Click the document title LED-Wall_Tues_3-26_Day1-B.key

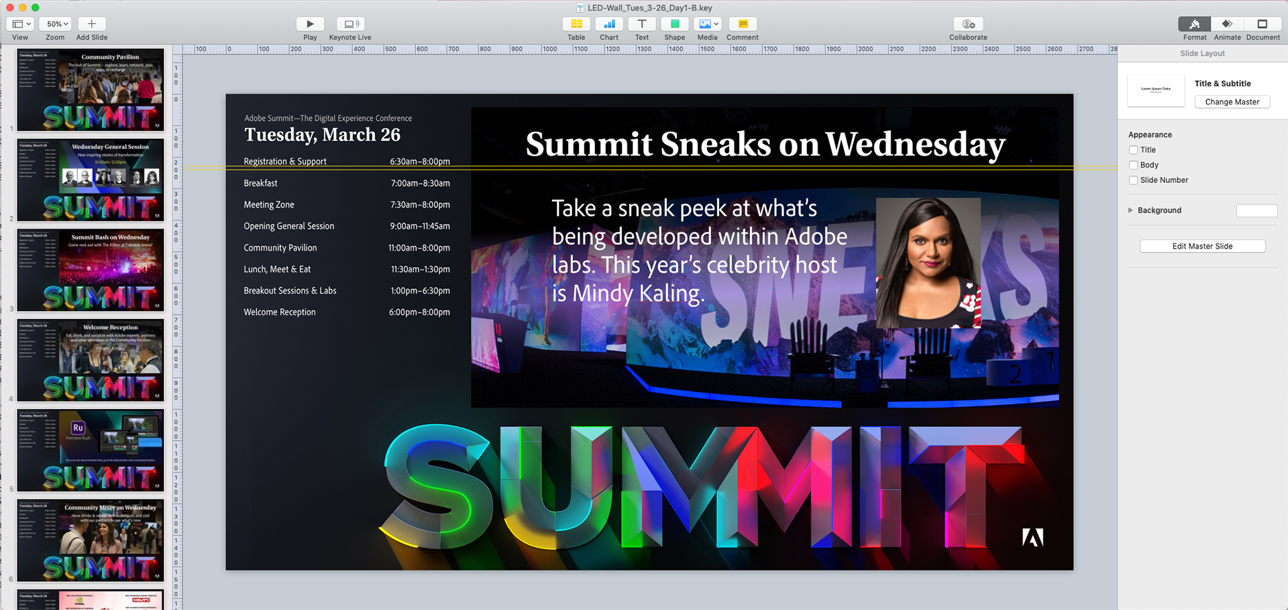(650, 8)
